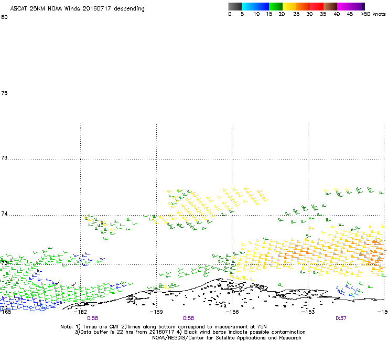The image size is (388, 341).
Task: Click the purple 0:58 time label between -159 and -156
Action: click(188, 318)
